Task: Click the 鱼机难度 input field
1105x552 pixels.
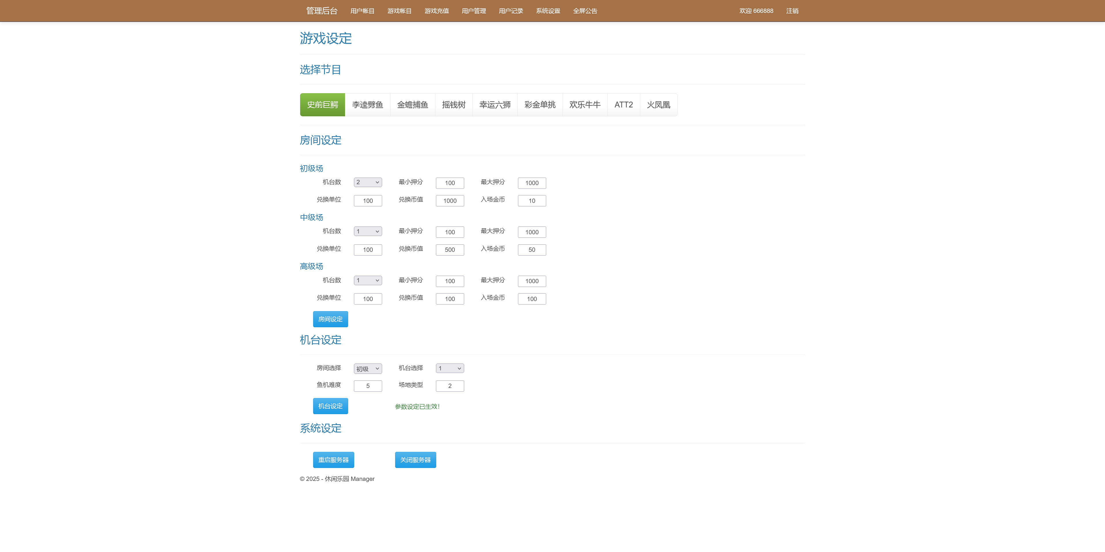Action: (x=367, y=386)
